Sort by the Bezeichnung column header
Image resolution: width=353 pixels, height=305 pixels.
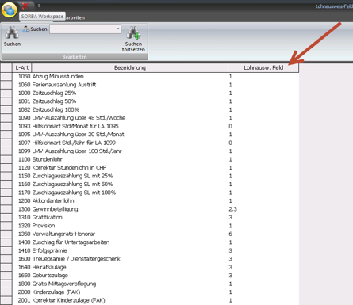[129, 67]
